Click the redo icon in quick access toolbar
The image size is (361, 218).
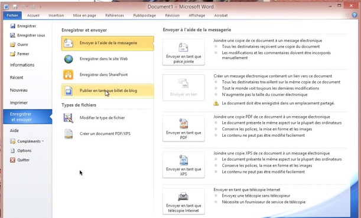pyautogui.click(x=33, y=6)
